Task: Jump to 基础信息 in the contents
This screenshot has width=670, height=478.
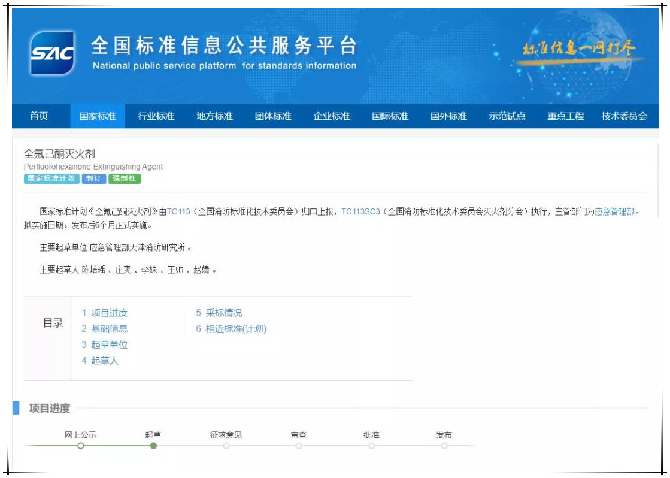Action: pyautogui.click(x=105, y=329)
